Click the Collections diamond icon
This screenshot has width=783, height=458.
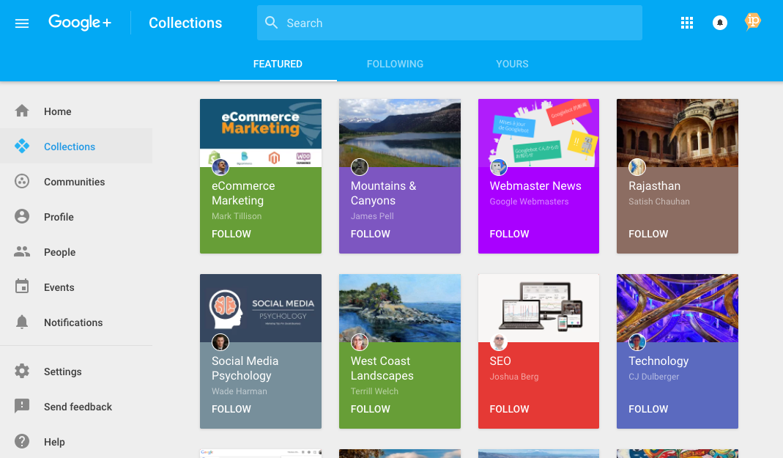(22, 146)
